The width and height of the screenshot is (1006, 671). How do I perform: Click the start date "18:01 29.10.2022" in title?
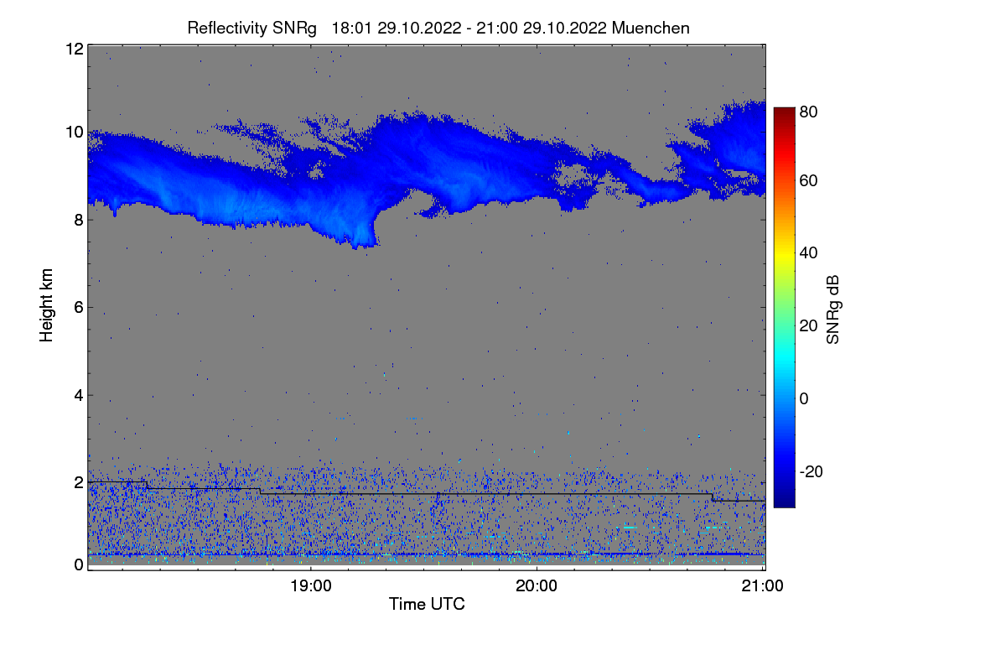pos(397,28)
